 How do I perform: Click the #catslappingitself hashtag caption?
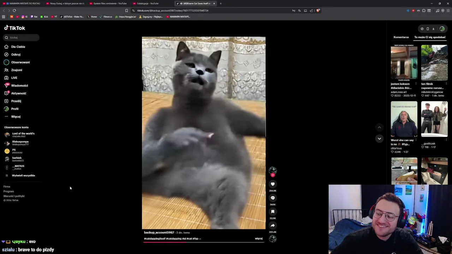[154, 238]
